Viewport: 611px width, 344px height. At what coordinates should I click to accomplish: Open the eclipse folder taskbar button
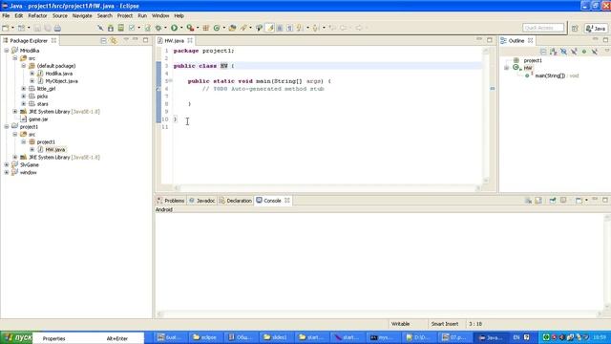coord(205,337)
